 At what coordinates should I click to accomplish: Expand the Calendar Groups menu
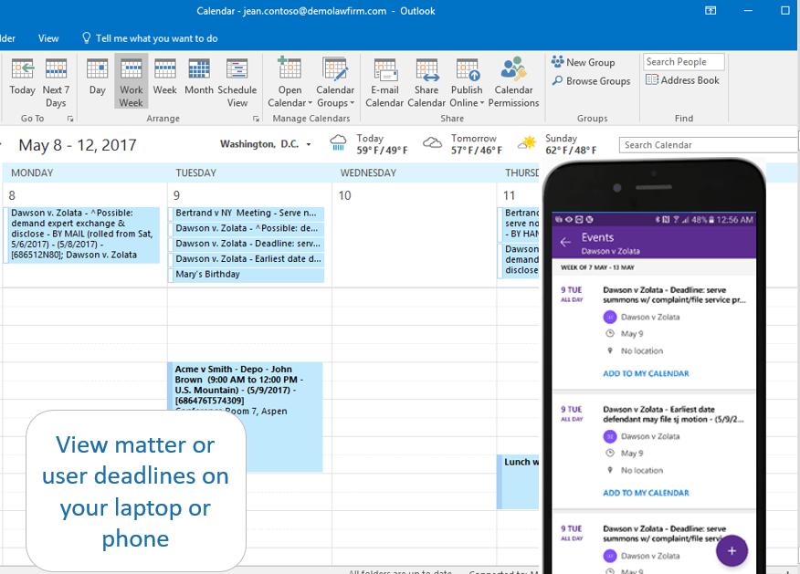(335, 82)
